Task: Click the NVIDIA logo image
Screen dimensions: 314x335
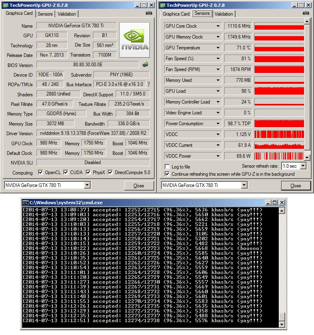Action: 135,40
